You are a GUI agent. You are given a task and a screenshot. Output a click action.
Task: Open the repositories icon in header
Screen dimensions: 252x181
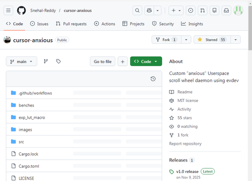point(214,11)
